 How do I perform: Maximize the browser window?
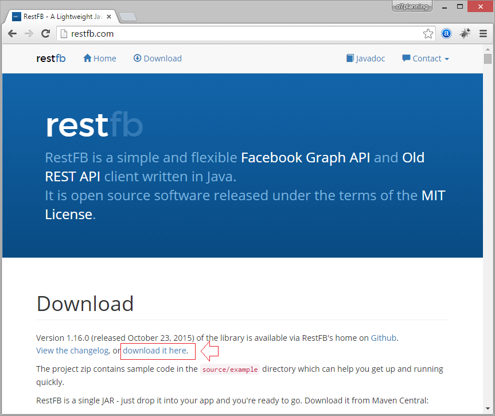[x=460, y=7]
